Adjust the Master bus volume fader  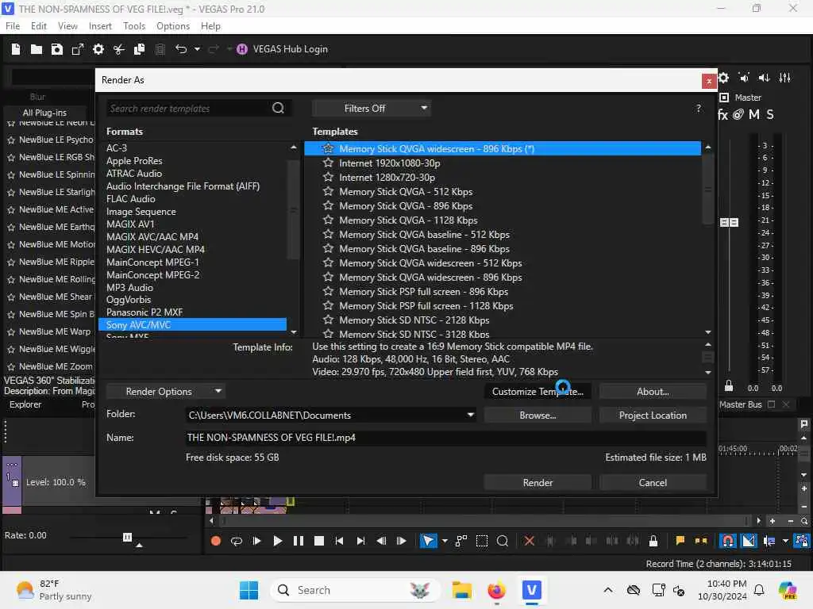tap(729, 222)
